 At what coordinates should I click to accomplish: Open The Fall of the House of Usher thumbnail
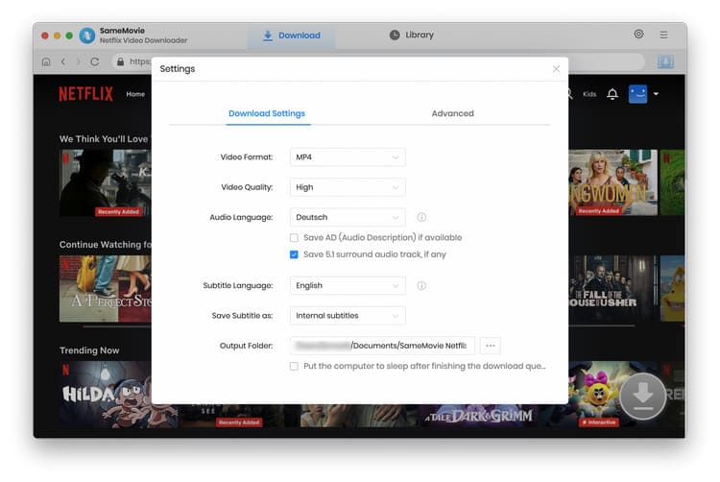613,288
